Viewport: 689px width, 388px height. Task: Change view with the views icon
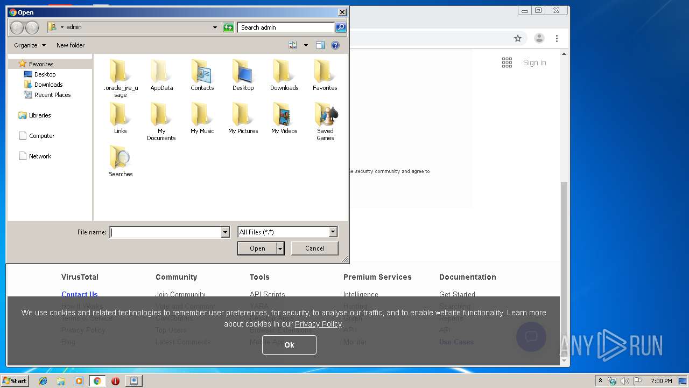[x=293, y=45]
